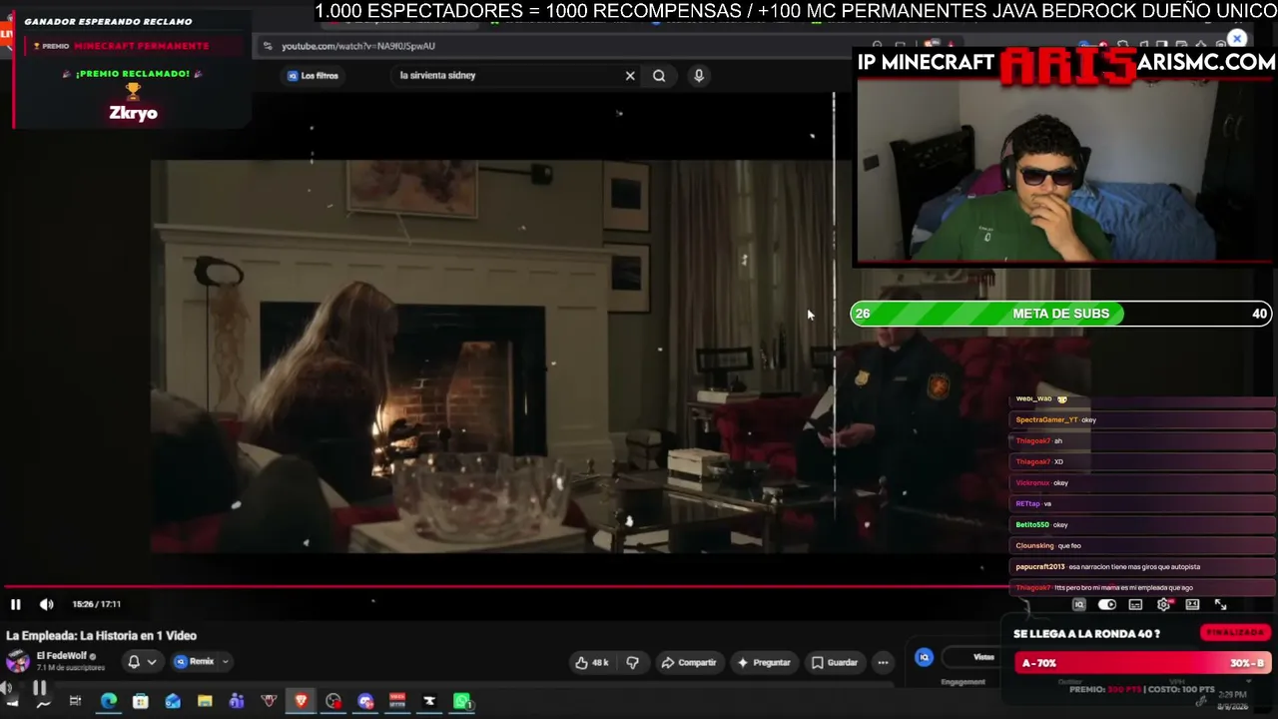This screenshot has height=719, width=1278.
Task: Save the video with Guardar
Action: 835,662
